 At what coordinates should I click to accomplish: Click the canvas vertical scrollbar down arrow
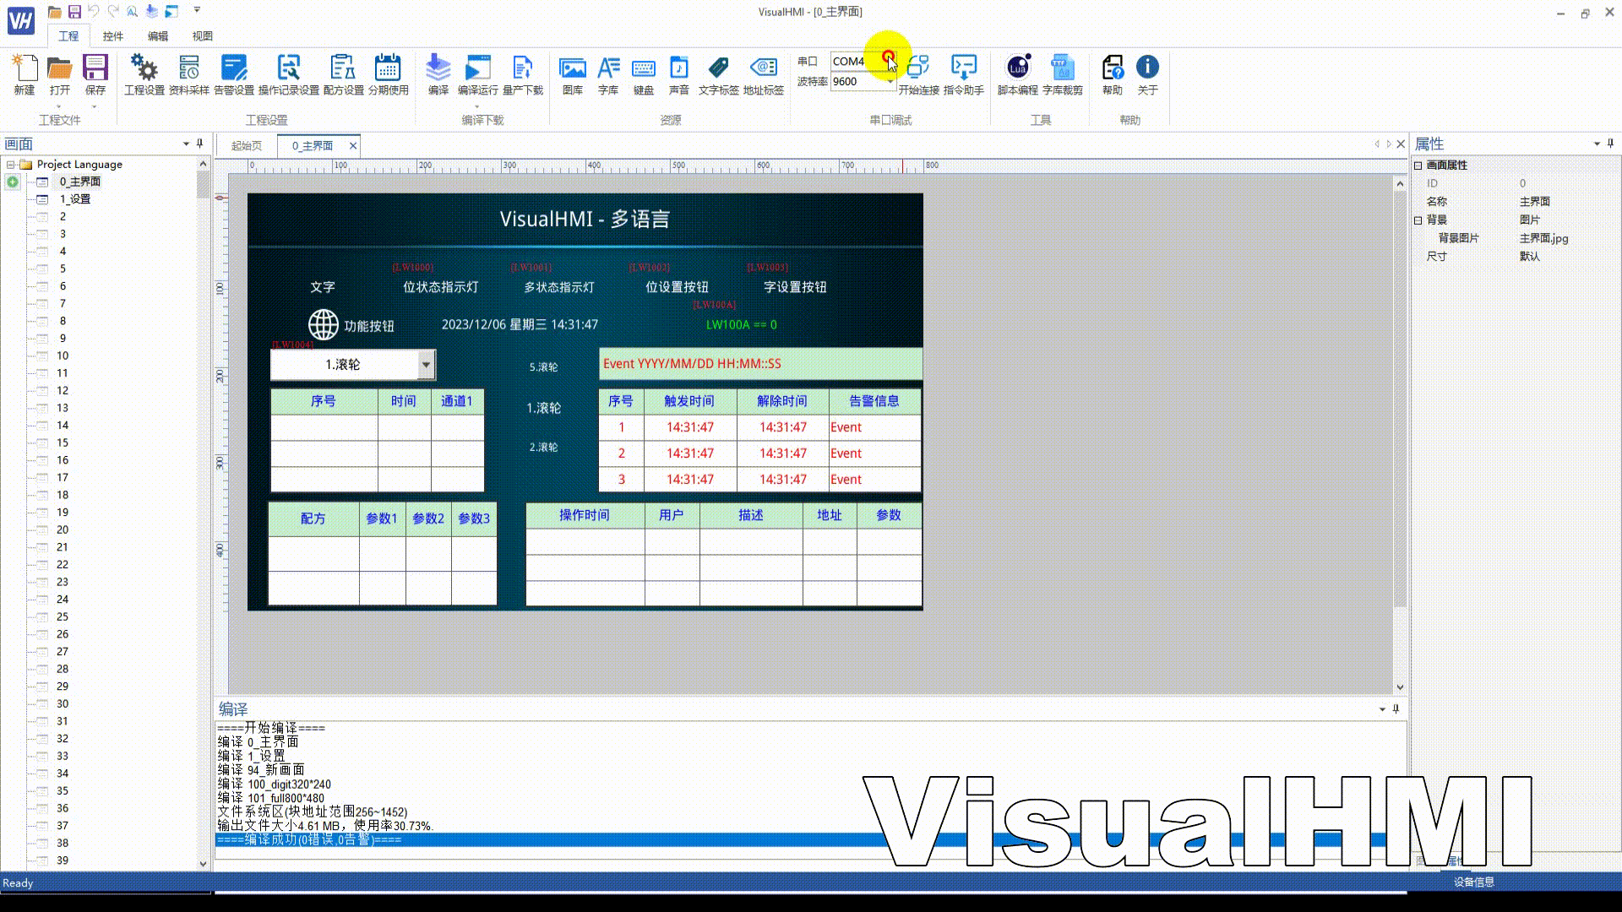point(1400,687)
